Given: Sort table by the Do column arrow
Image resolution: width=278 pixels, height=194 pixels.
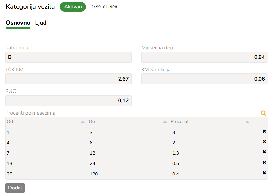Looking at the screenshot, I should click(165, 122).
